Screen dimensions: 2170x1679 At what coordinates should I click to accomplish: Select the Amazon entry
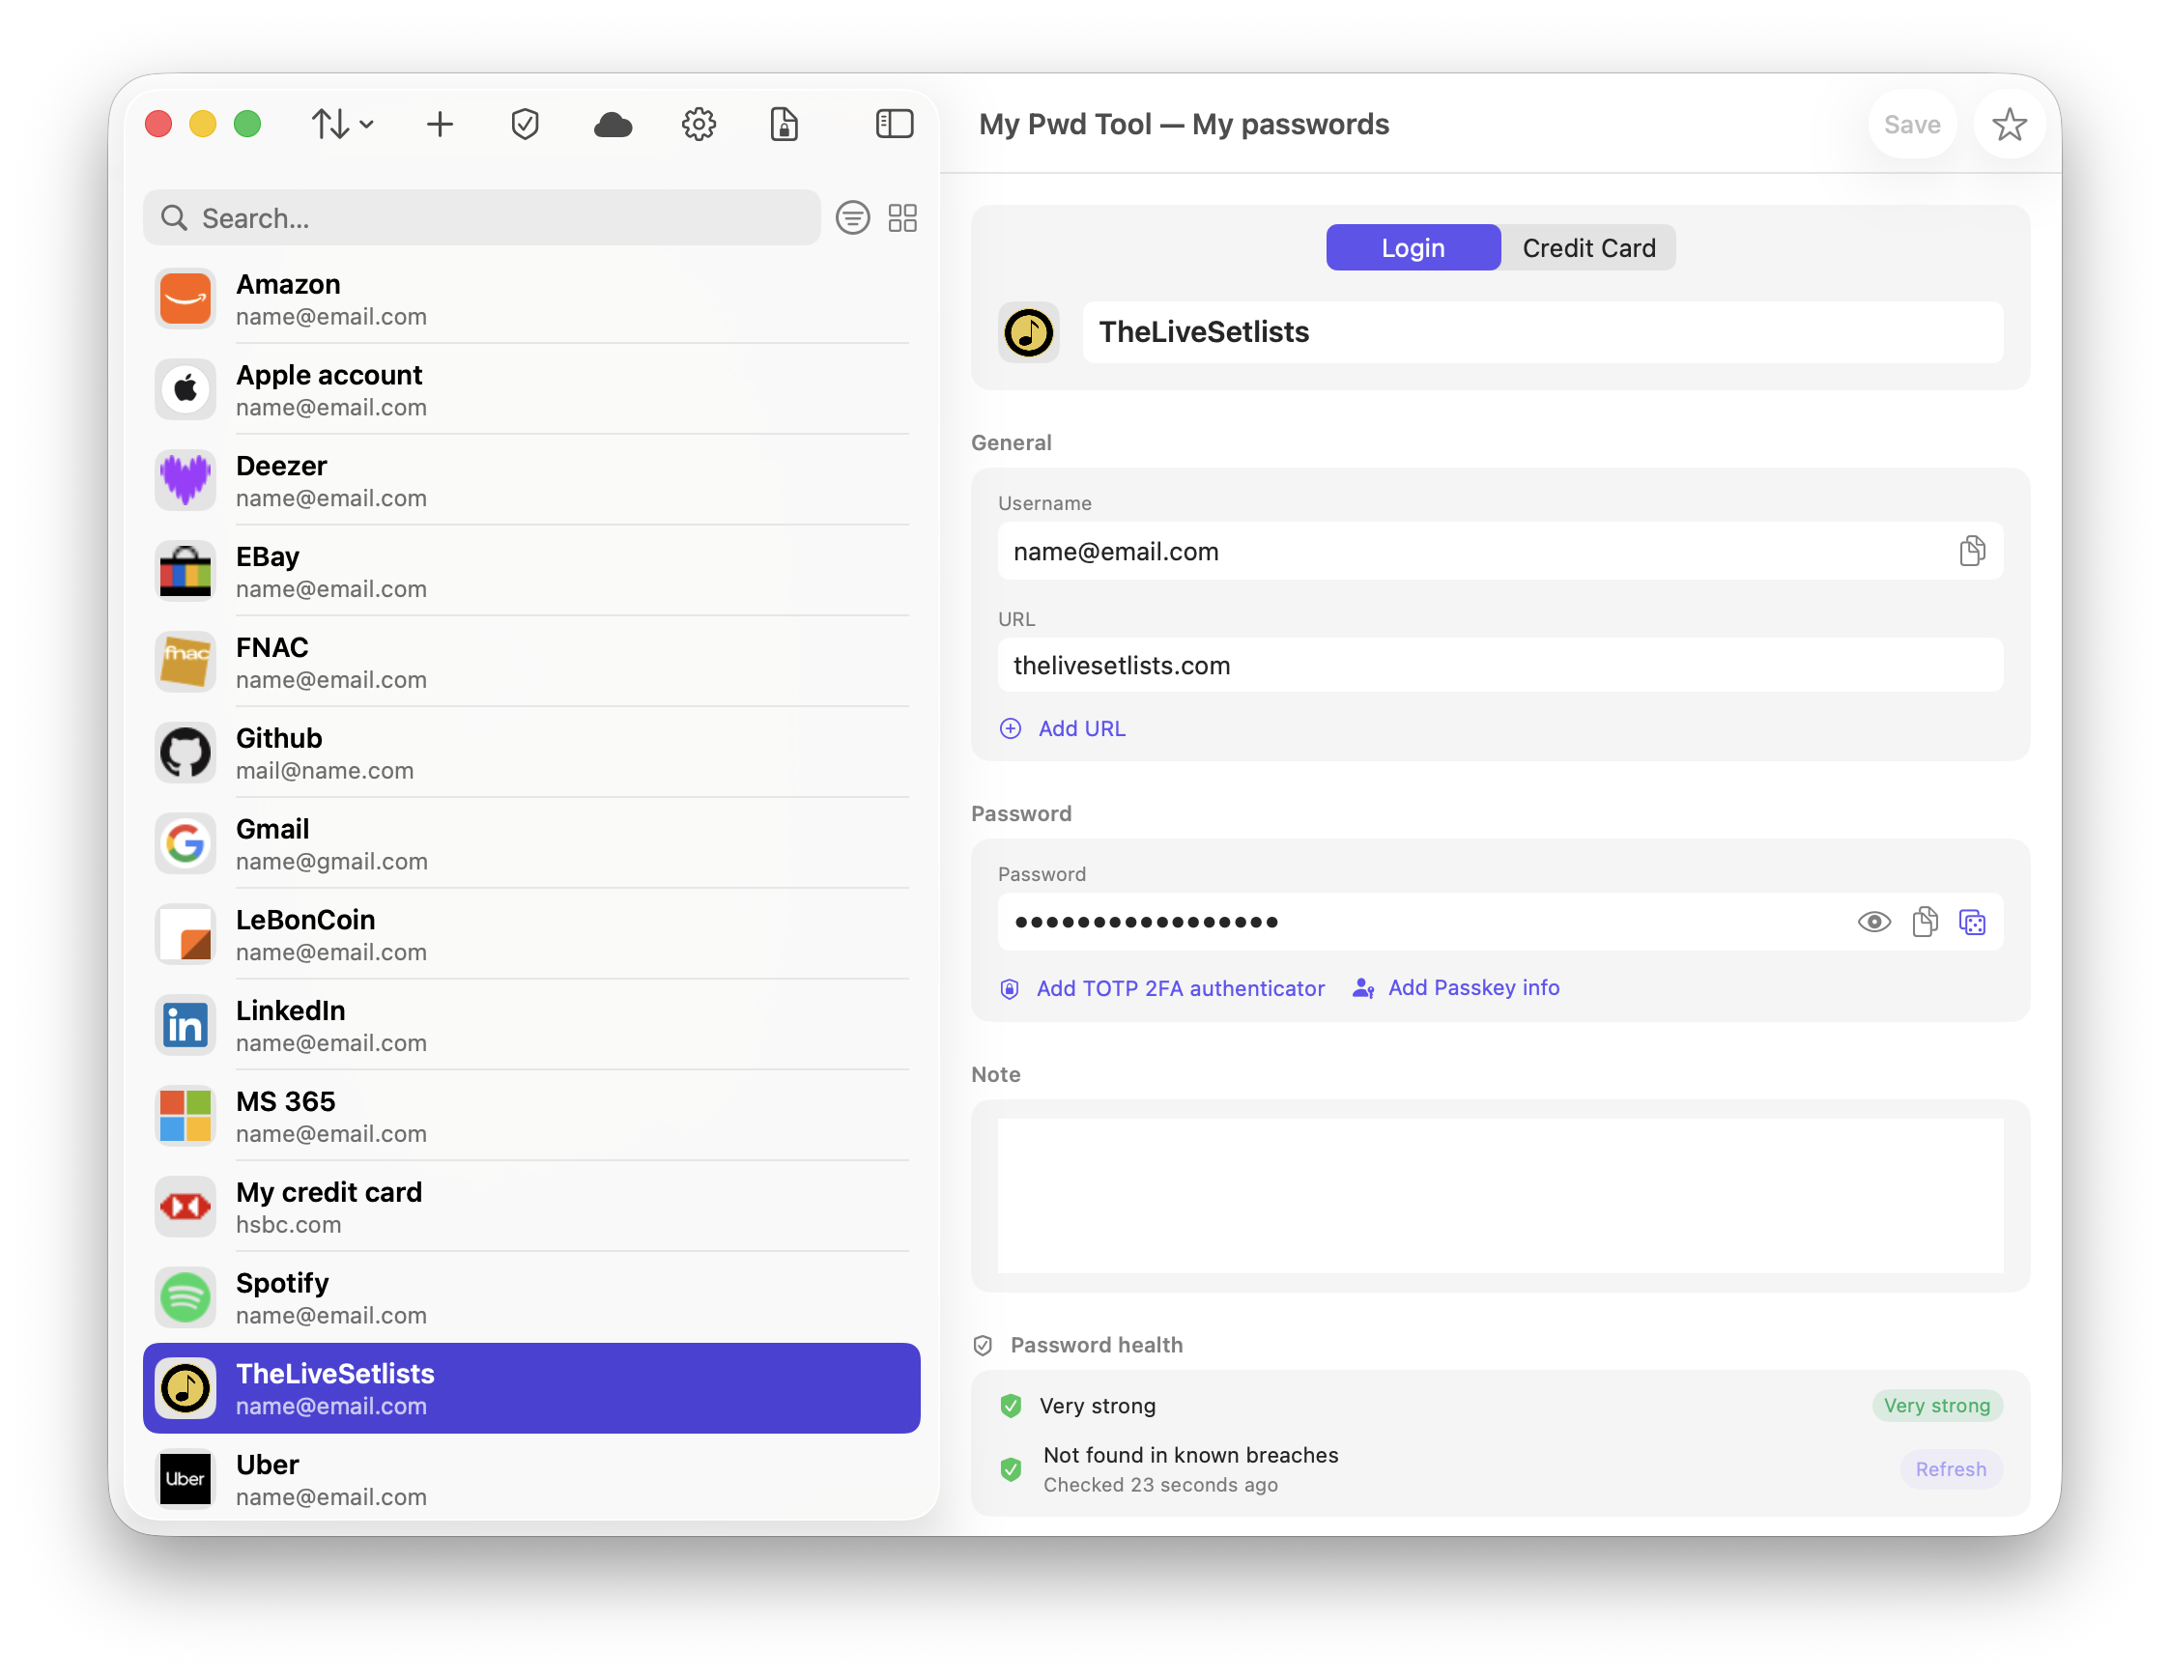point(531,299)
